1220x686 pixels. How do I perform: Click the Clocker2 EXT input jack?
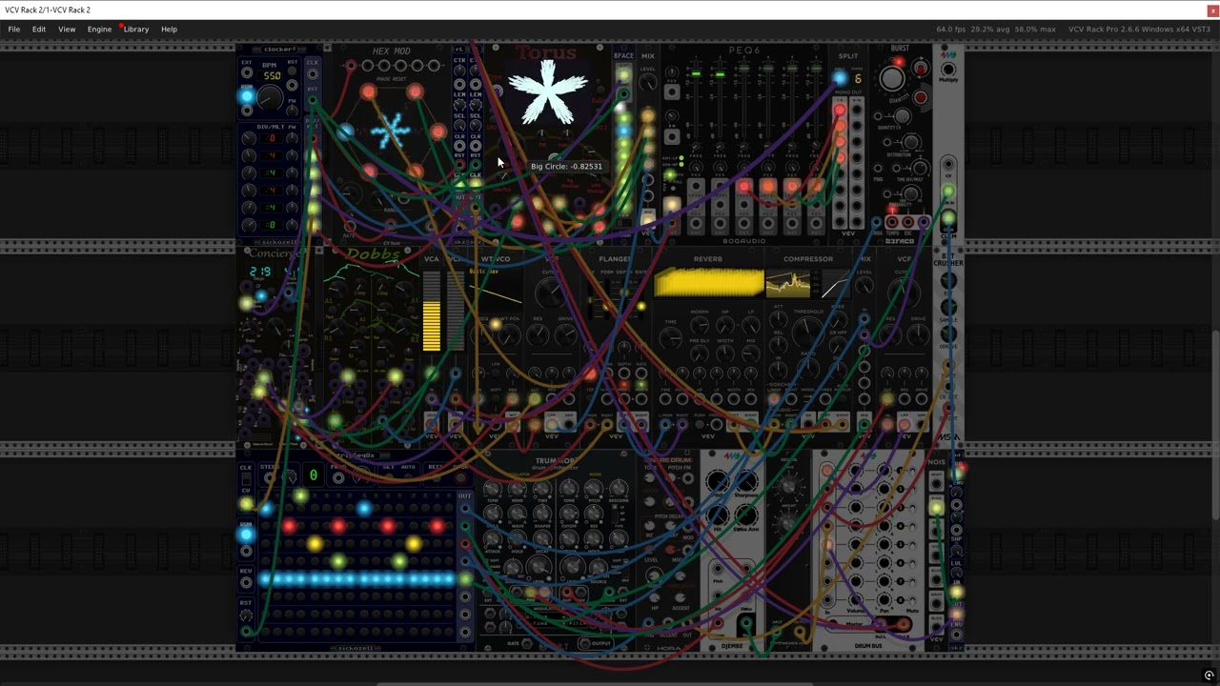click(x=247, y=74)
